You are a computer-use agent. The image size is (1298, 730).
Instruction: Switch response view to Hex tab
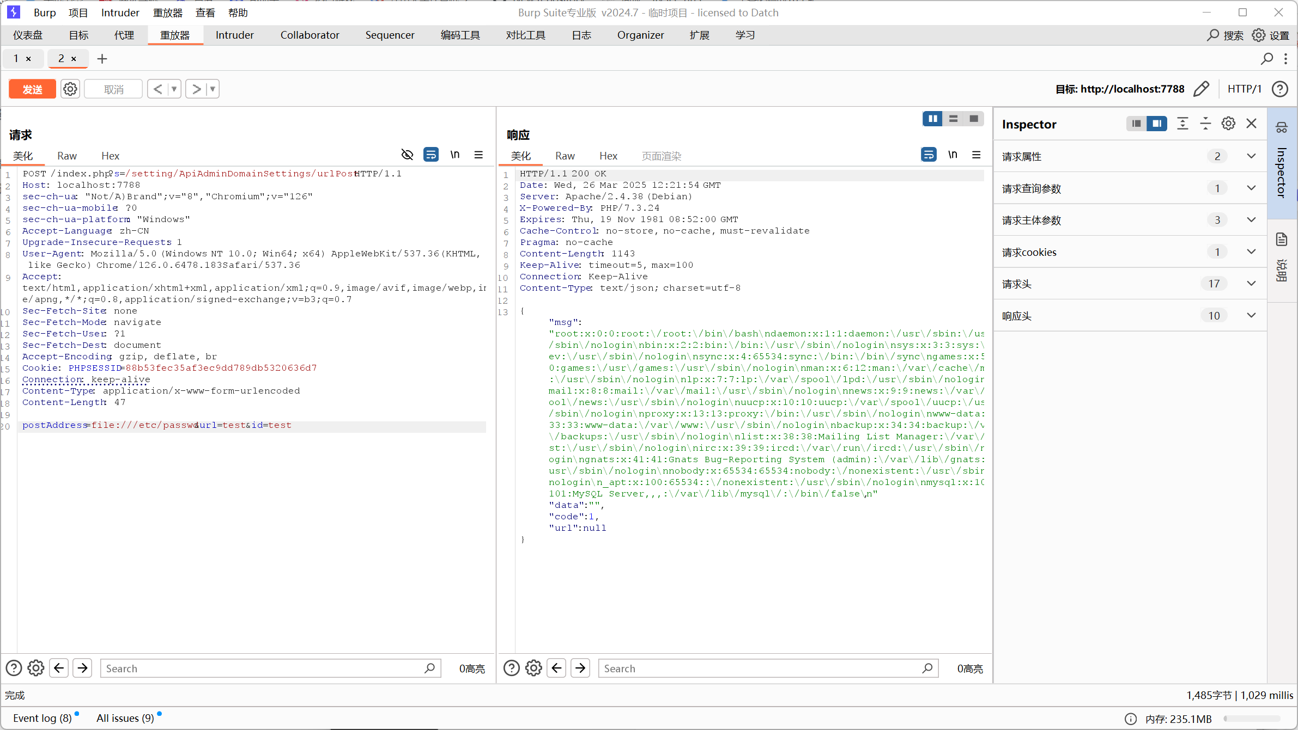[x=608, y=156]
